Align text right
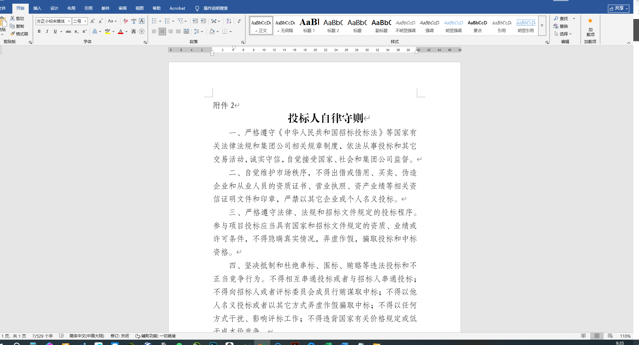Viewport: 639px width, 345px height. (x=170, y=31)
